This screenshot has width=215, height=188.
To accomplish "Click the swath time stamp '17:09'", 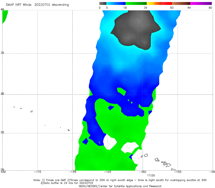I will [x=151, y=176].
